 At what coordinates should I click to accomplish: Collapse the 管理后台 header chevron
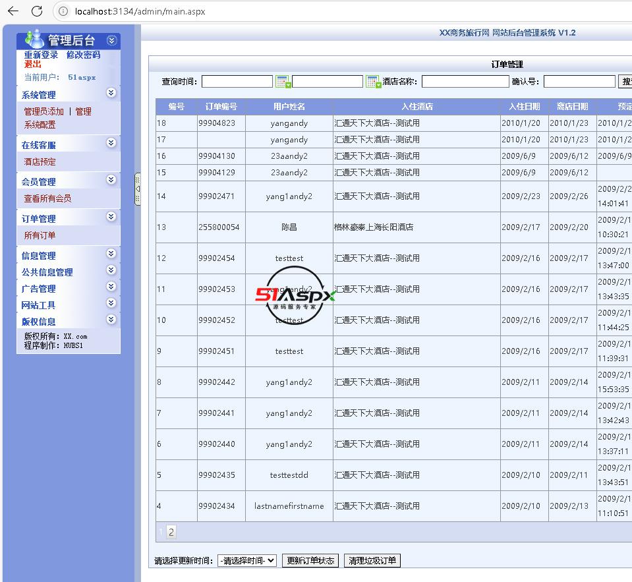111,41
